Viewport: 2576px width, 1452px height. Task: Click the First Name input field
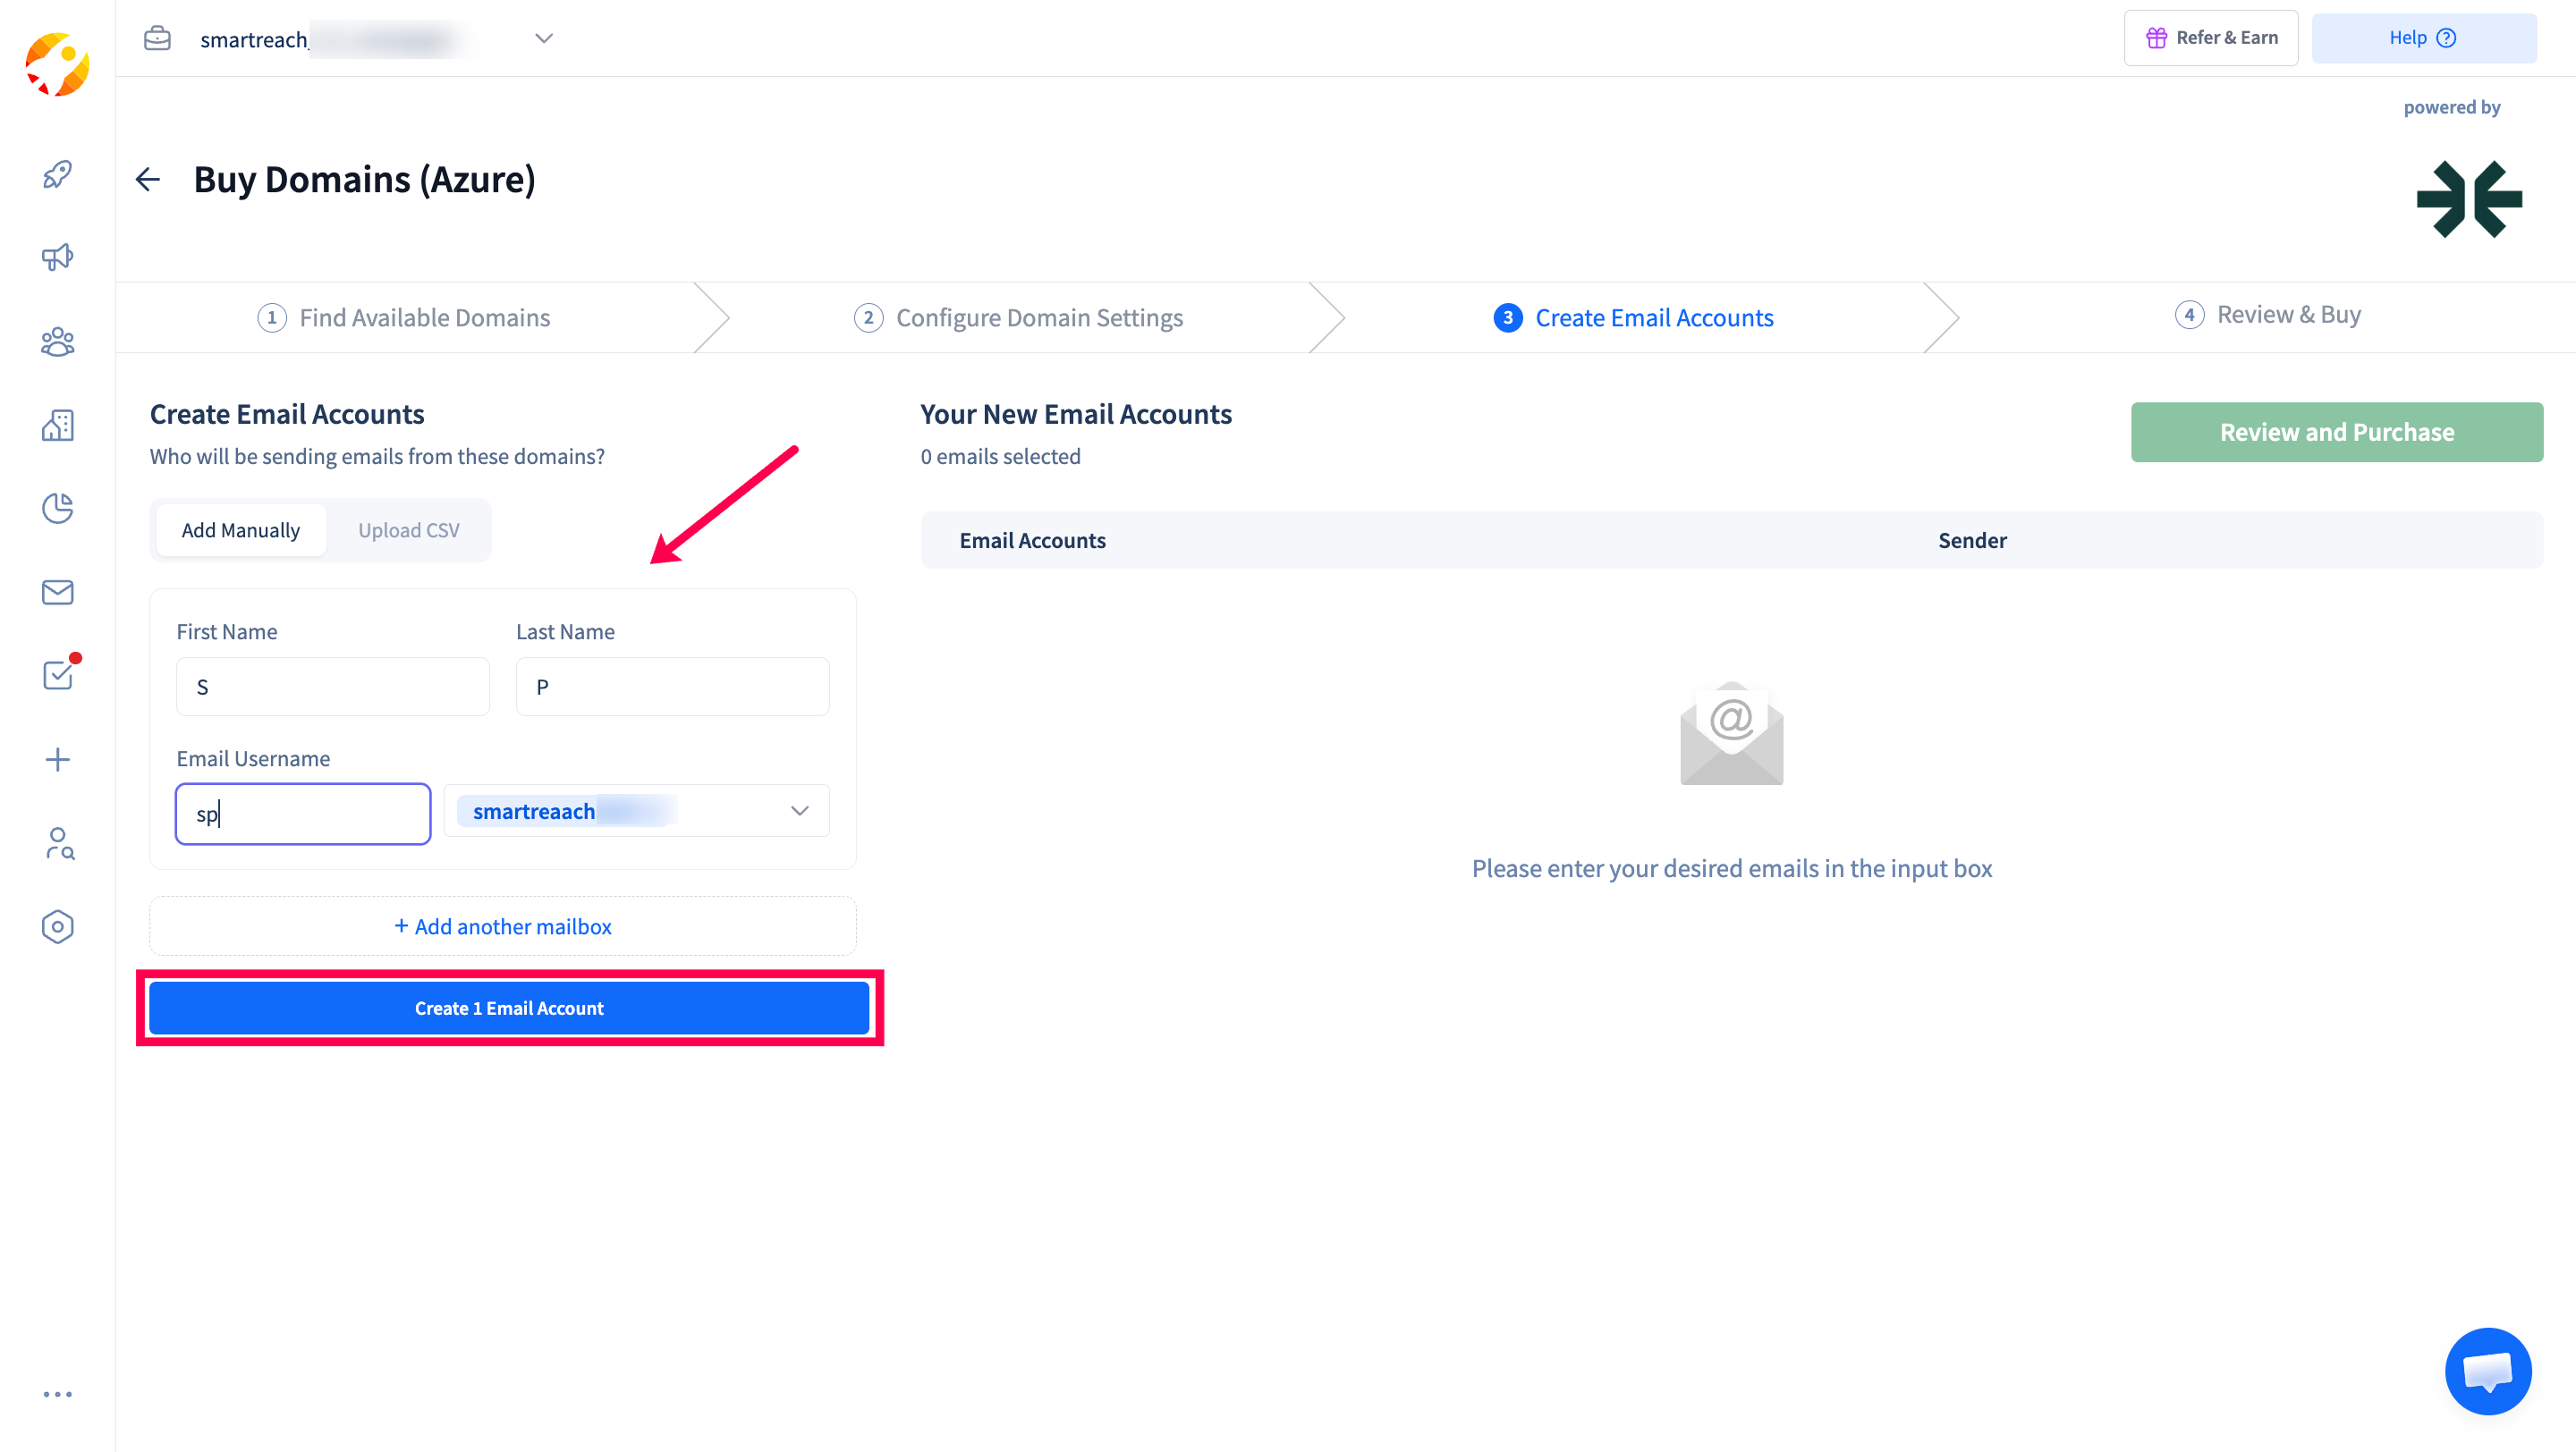click(333, 687)
